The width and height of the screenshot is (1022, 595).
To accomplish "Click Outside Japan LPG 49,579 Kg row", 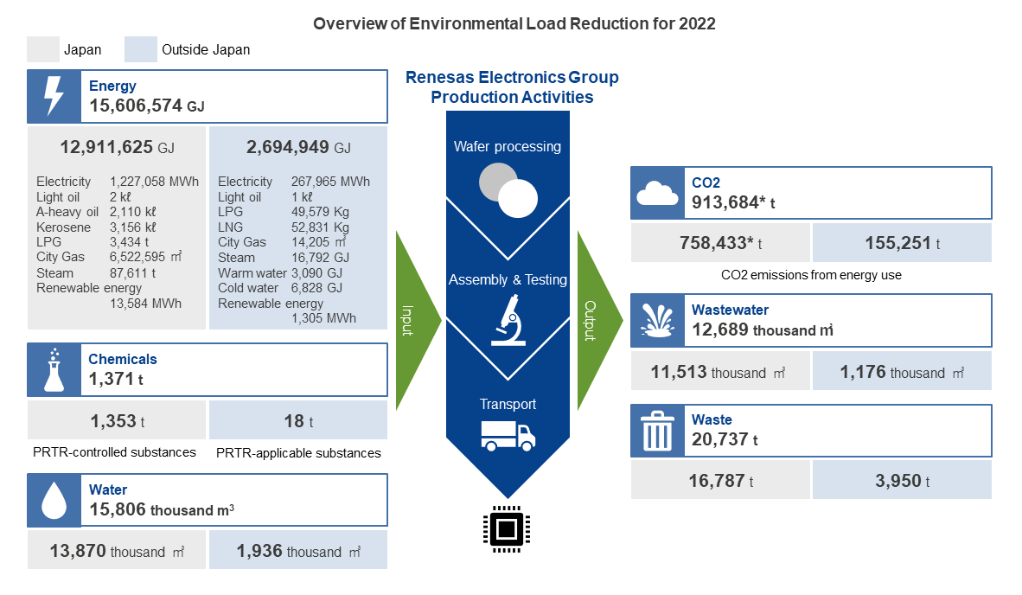I will click(284, 212).
